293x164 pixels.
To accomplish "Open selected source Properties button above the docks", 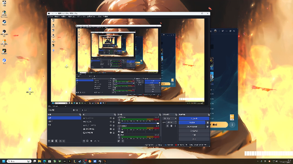I will coord(75,110).
